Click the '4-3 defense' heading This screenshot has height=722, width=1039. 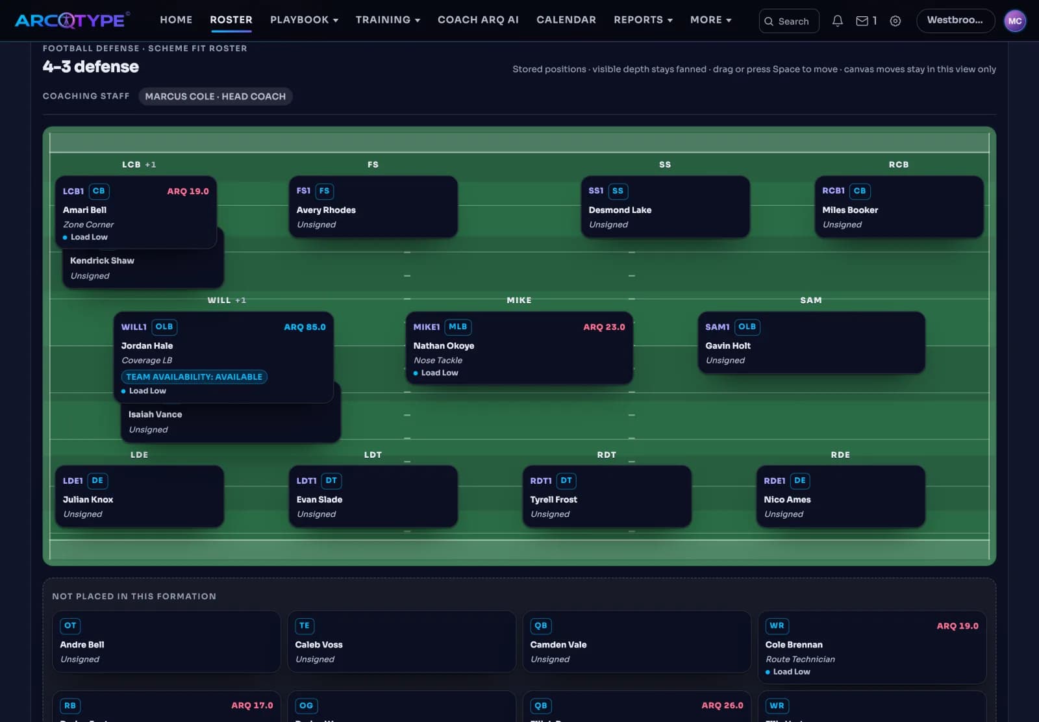point(91,67)
